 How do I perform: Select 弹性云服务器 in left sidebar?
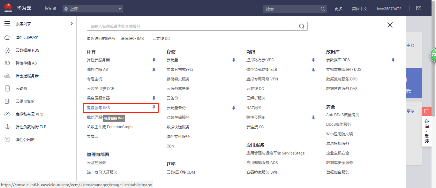click(x=27, y=38)
